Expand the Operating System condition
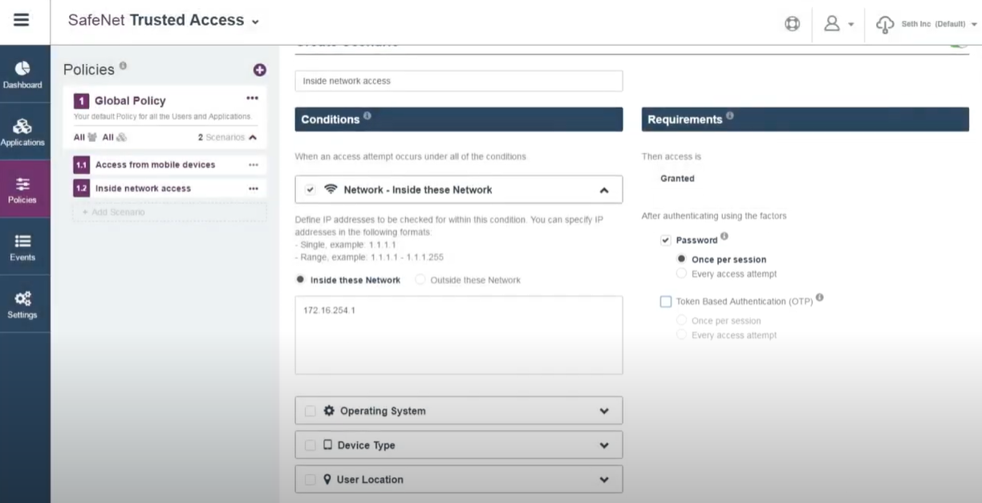 click(x=605, y=410)
